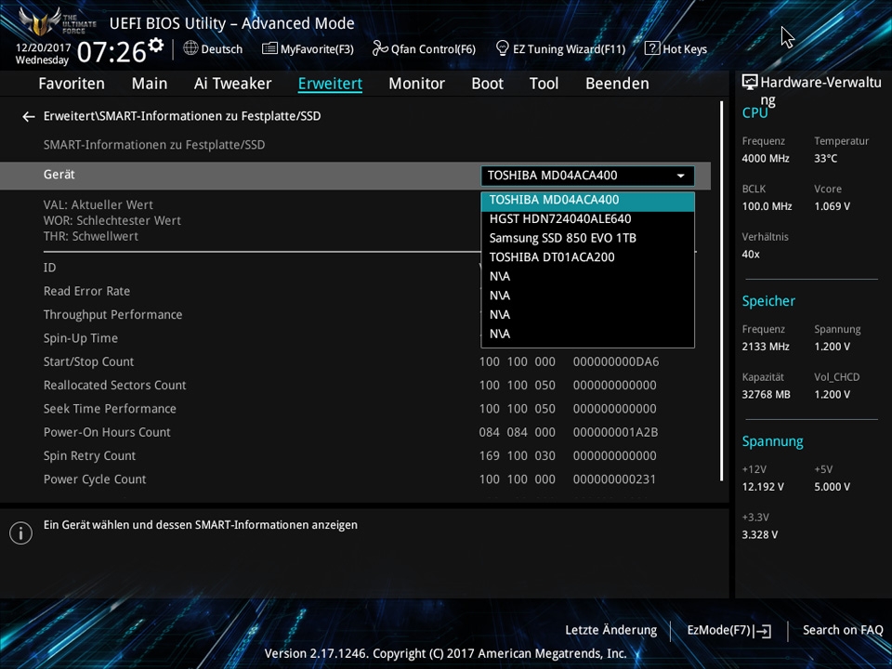Go back using the left arrow icon
This screenshot has width=892, height=669.
29,117
